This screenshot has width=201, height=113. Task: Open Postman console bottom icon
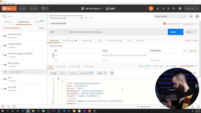(x=14, y=106)
